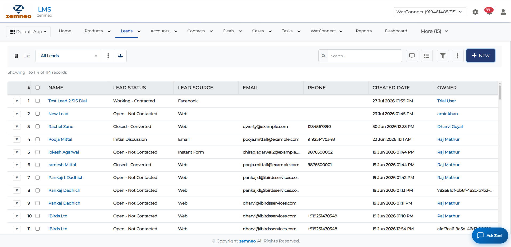Tick checkbox for New Lead row
This screenshot has height=247, width=511.
pos(37,114)
